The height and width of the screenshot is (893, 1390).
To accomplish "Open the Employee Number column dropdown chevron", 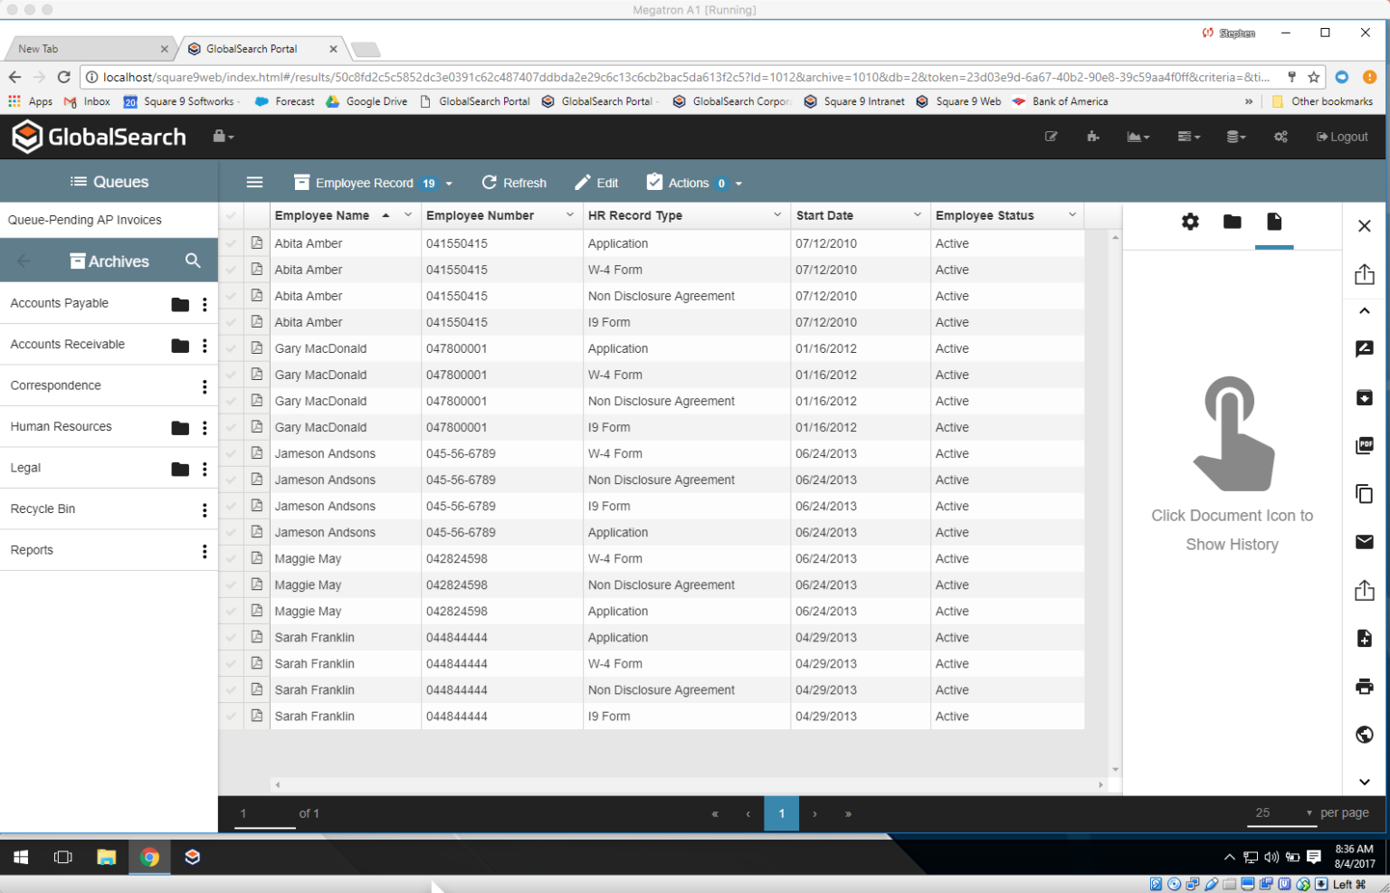I will click(x=570, y=214).
